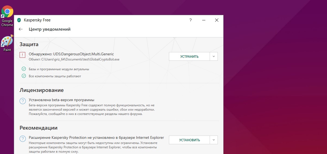Click the databases up-to-date check icon

[24, 69]
